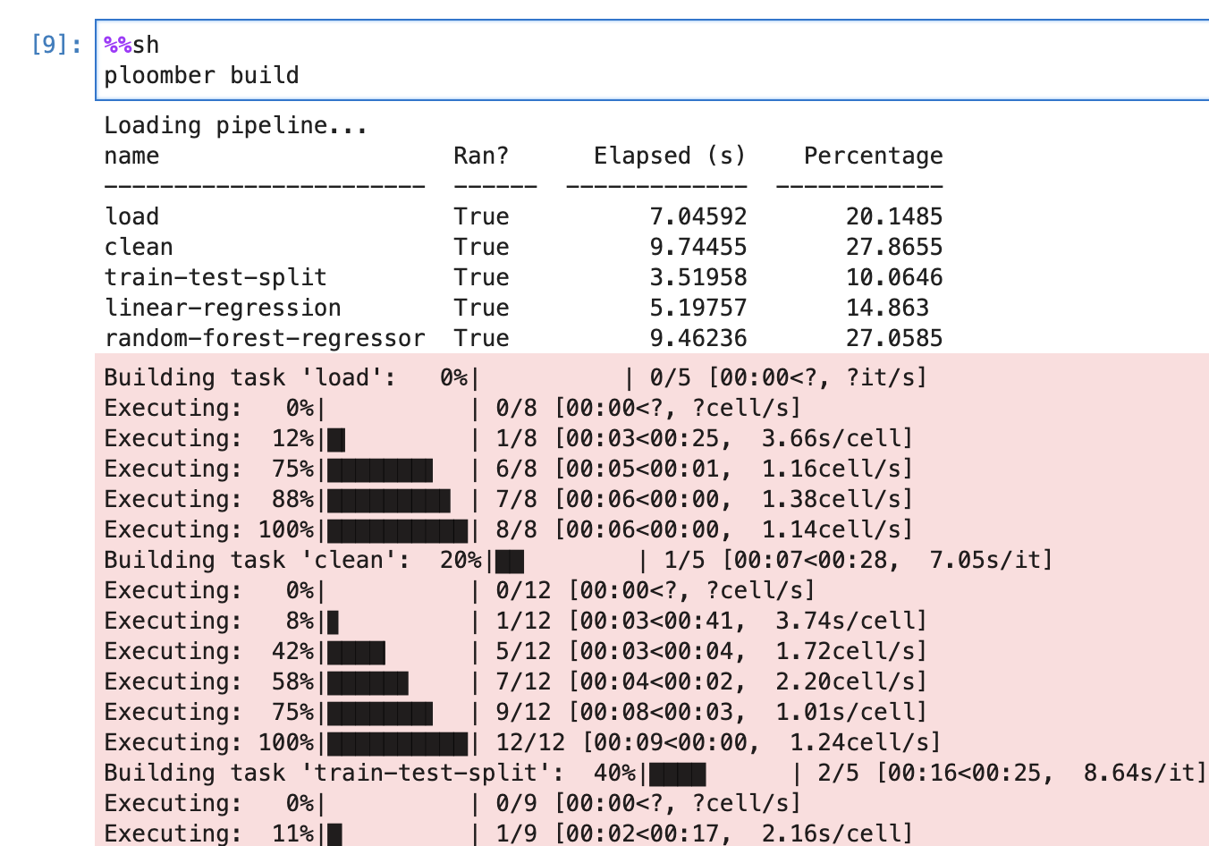The width and height of the screenshot is (1209, 846).
Task: Click the code cell input editor
Action: coord(652,60)
